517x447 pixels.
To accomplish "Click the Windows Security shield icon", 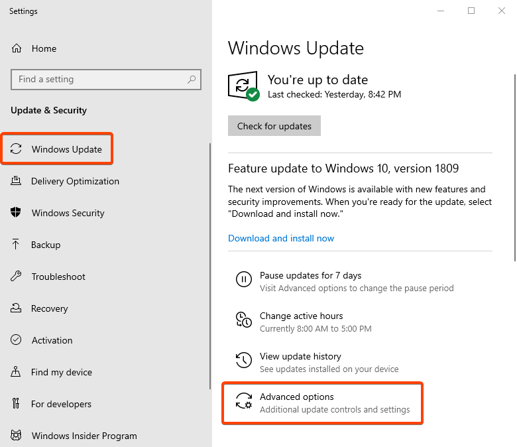I will 17,213.
